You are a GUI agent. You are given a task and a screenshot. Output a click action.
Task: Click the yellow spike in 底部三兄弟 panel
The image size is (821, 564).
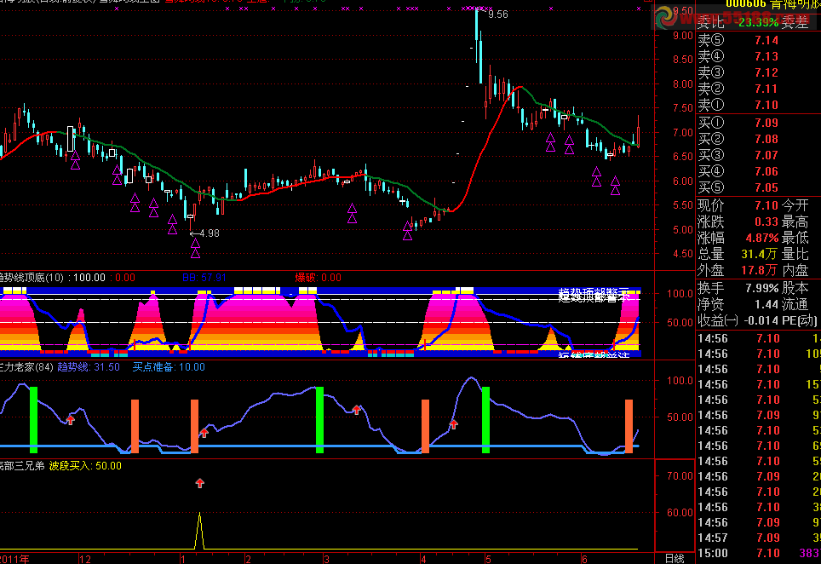[x=199, y=530]
